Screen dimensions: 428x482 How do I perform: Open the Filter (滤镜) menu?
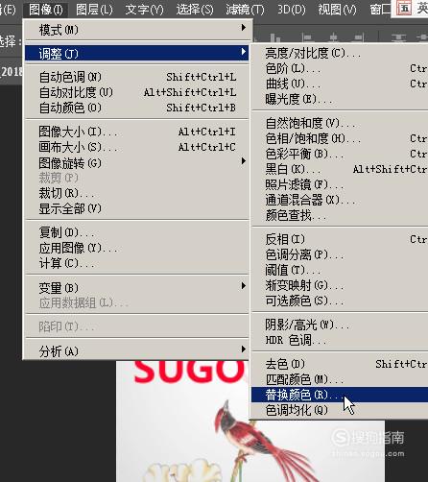(x=245, y=10)
